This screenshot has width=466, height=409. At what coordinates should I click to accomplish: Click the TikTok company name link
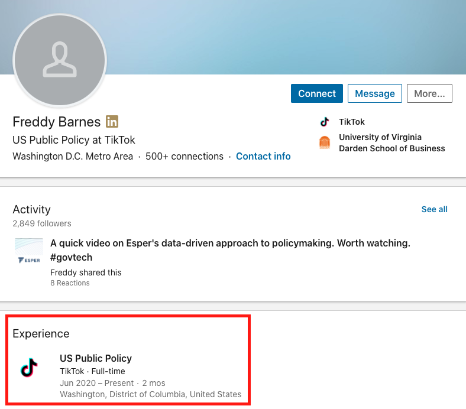pyautogui.click(x=352, y=122)
